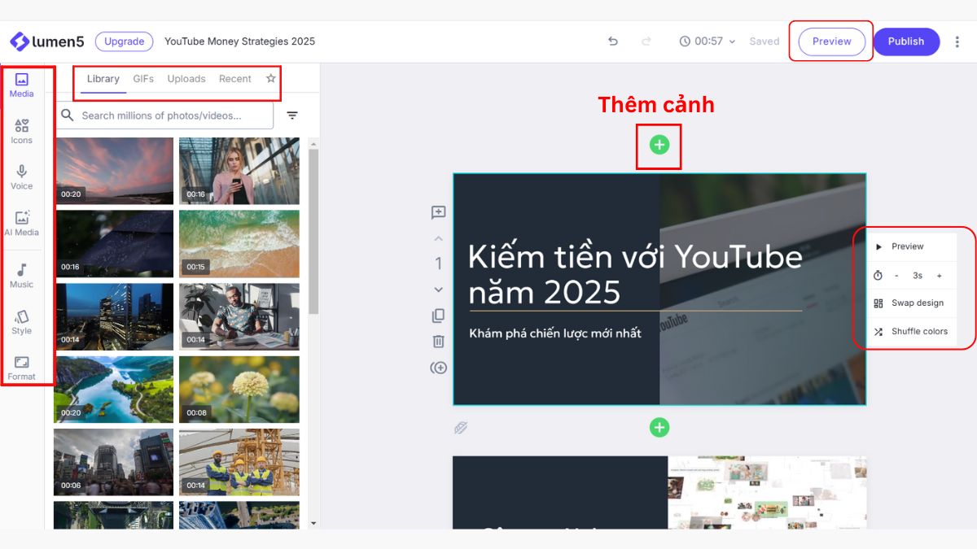Open the media search filter icon

tap(292, 115)
